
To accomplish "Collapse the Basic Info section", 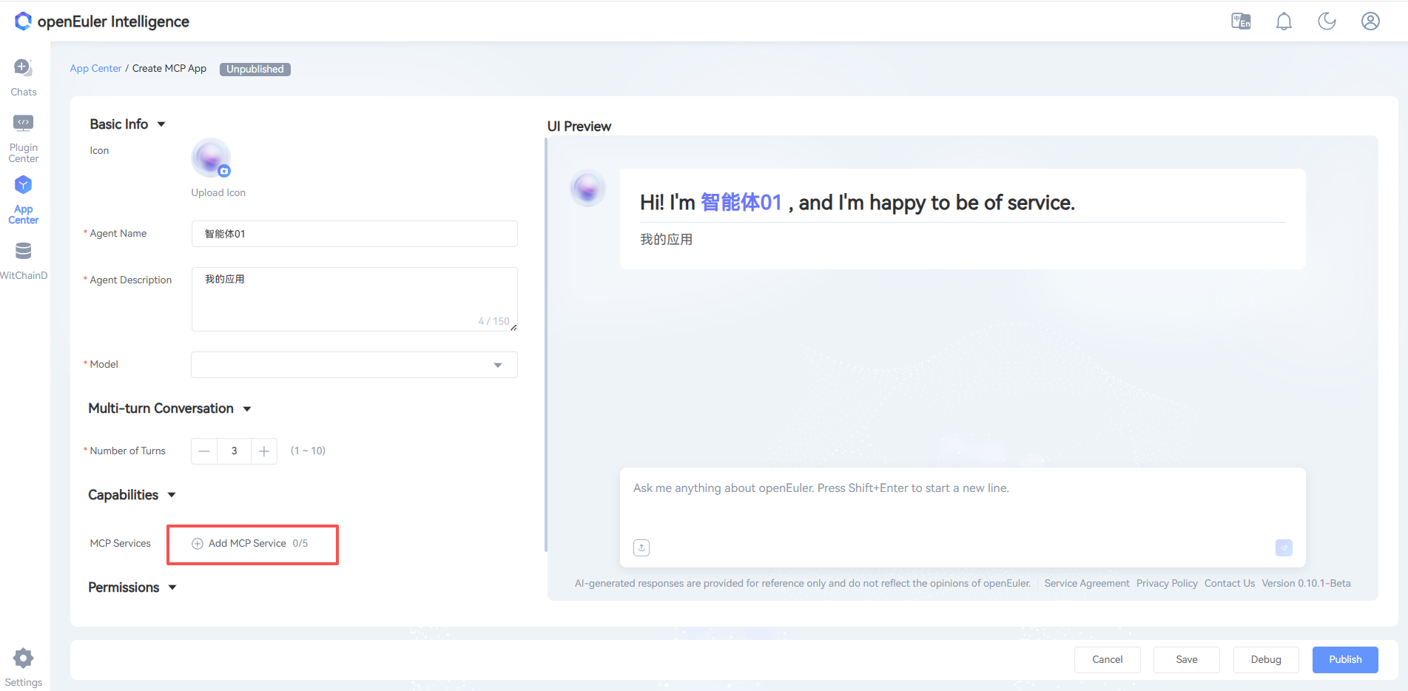I will 161,124.
